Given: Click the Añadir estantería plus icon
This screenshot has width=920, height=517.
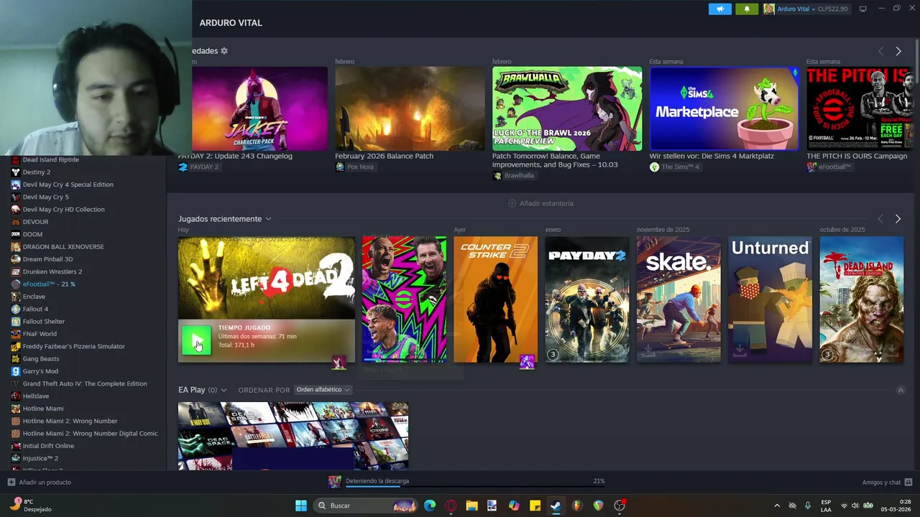Looking at the screenshot, I should 512,203.
